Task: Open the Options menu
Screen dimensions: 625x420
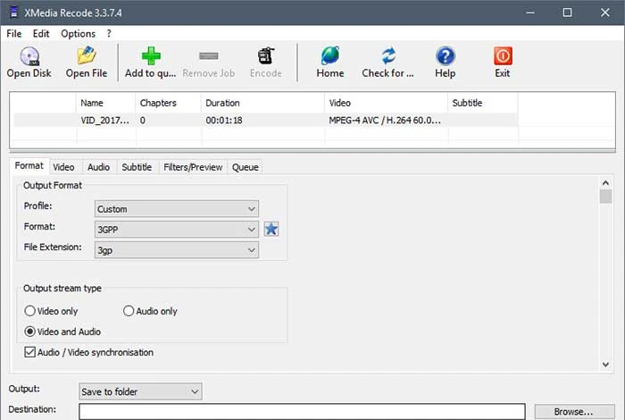Action: [78, 33]
